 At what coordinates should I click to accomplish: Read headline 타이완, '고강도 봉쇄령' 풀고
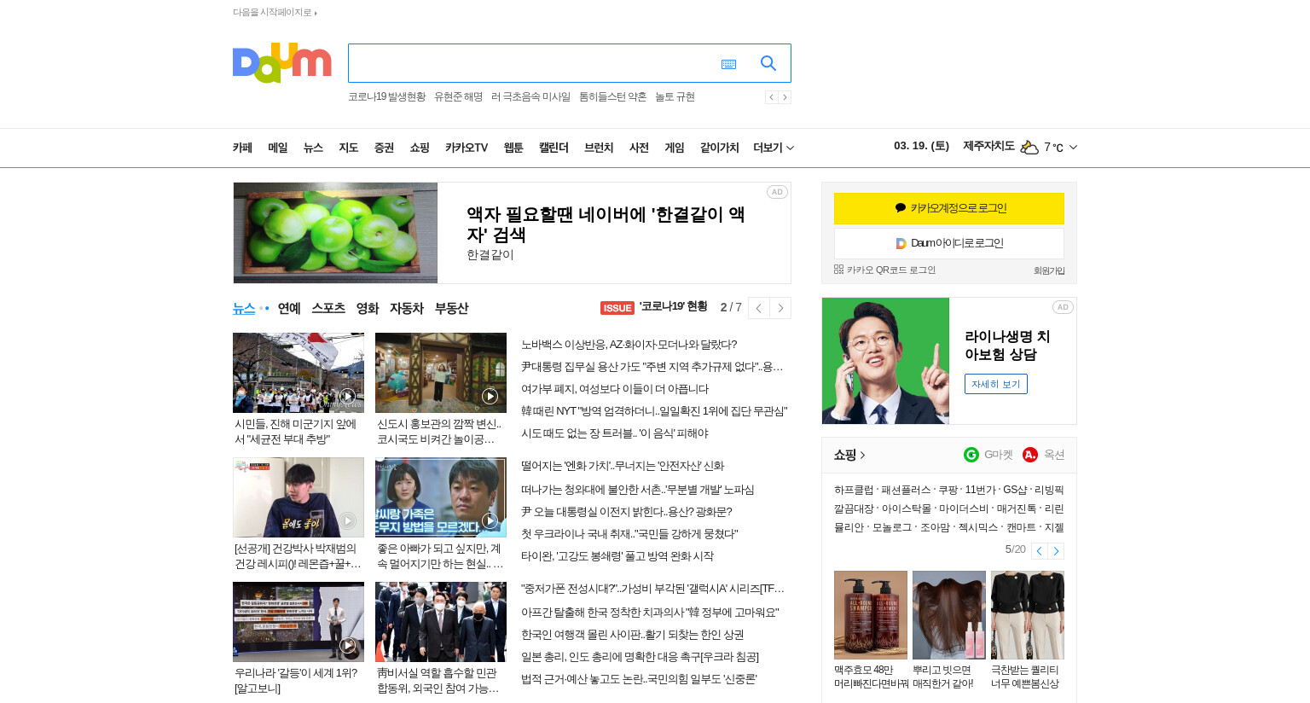[x=617, y=556]
